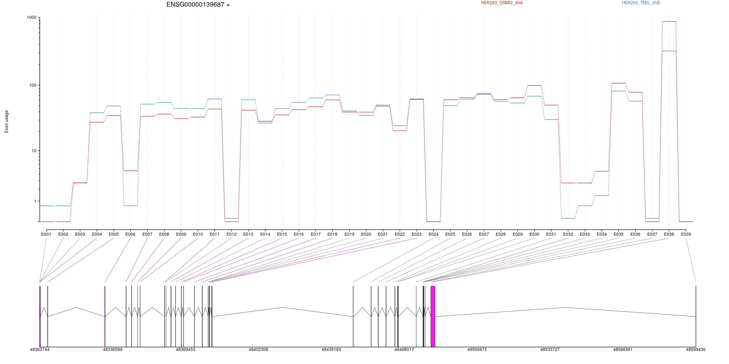Select exon label E021
The height and width of the screenshot is (364, 729).
pyautogui.click(x=383, y=234)
